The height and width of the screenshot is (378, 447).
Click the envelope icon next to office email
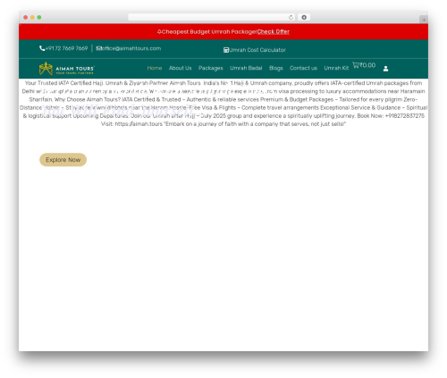(x=98, y=48)
